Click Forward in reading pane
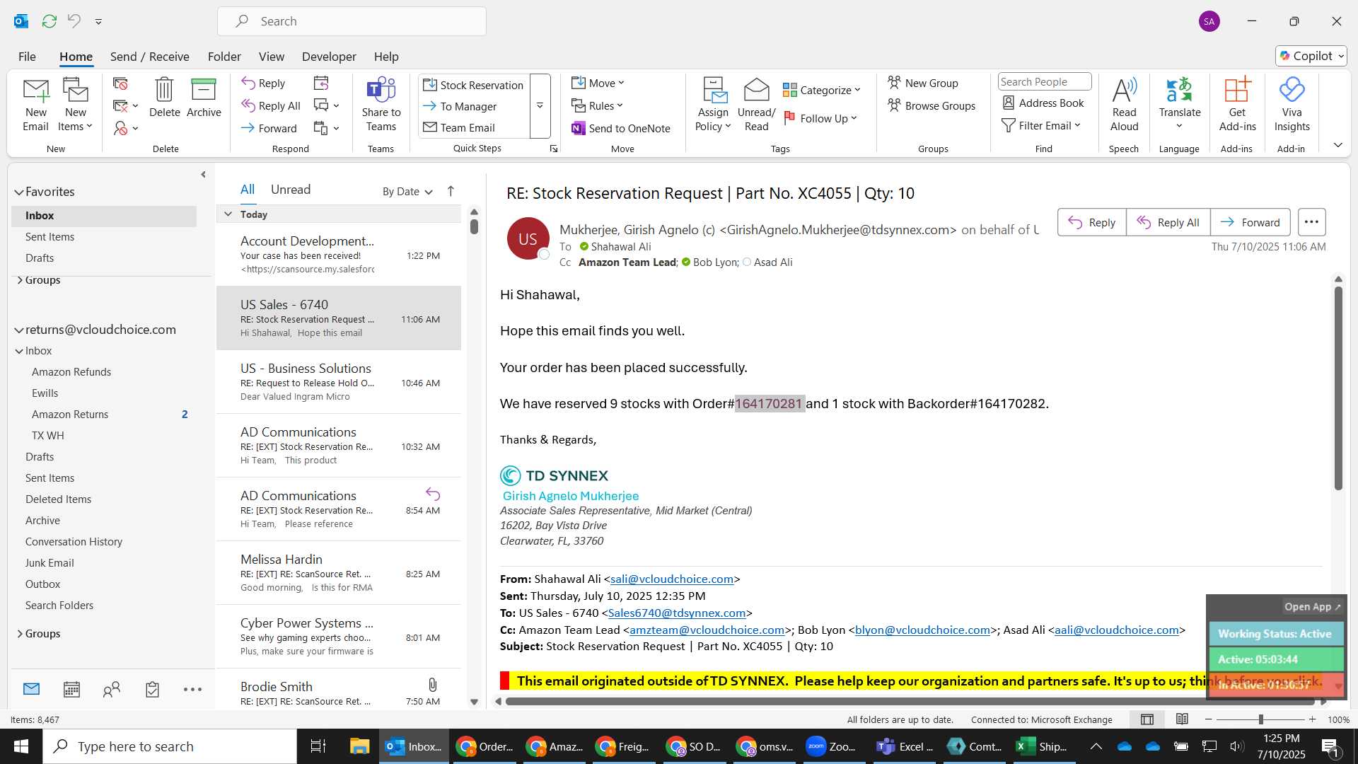The height and width of the screenshot is (764, 1358). tap(1250, 222)
